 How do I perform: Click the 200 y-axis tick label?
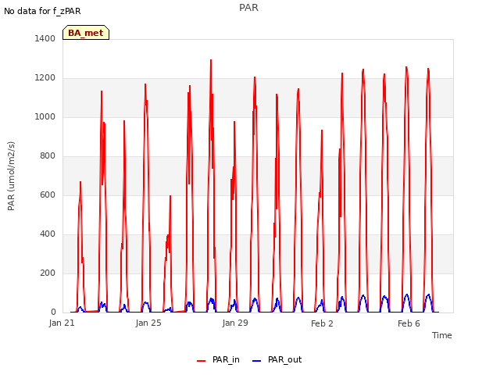tap(48, 273)
